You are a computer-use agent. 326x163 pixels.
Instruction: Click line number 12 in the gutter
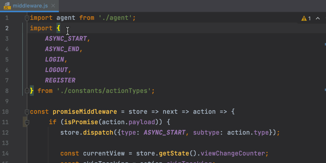(x=5, y=133)
